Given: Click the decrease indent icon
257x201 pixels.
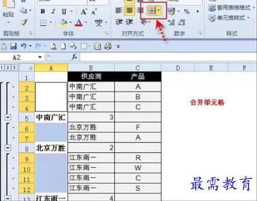Looking at the screenshot, I should (119, 22).
